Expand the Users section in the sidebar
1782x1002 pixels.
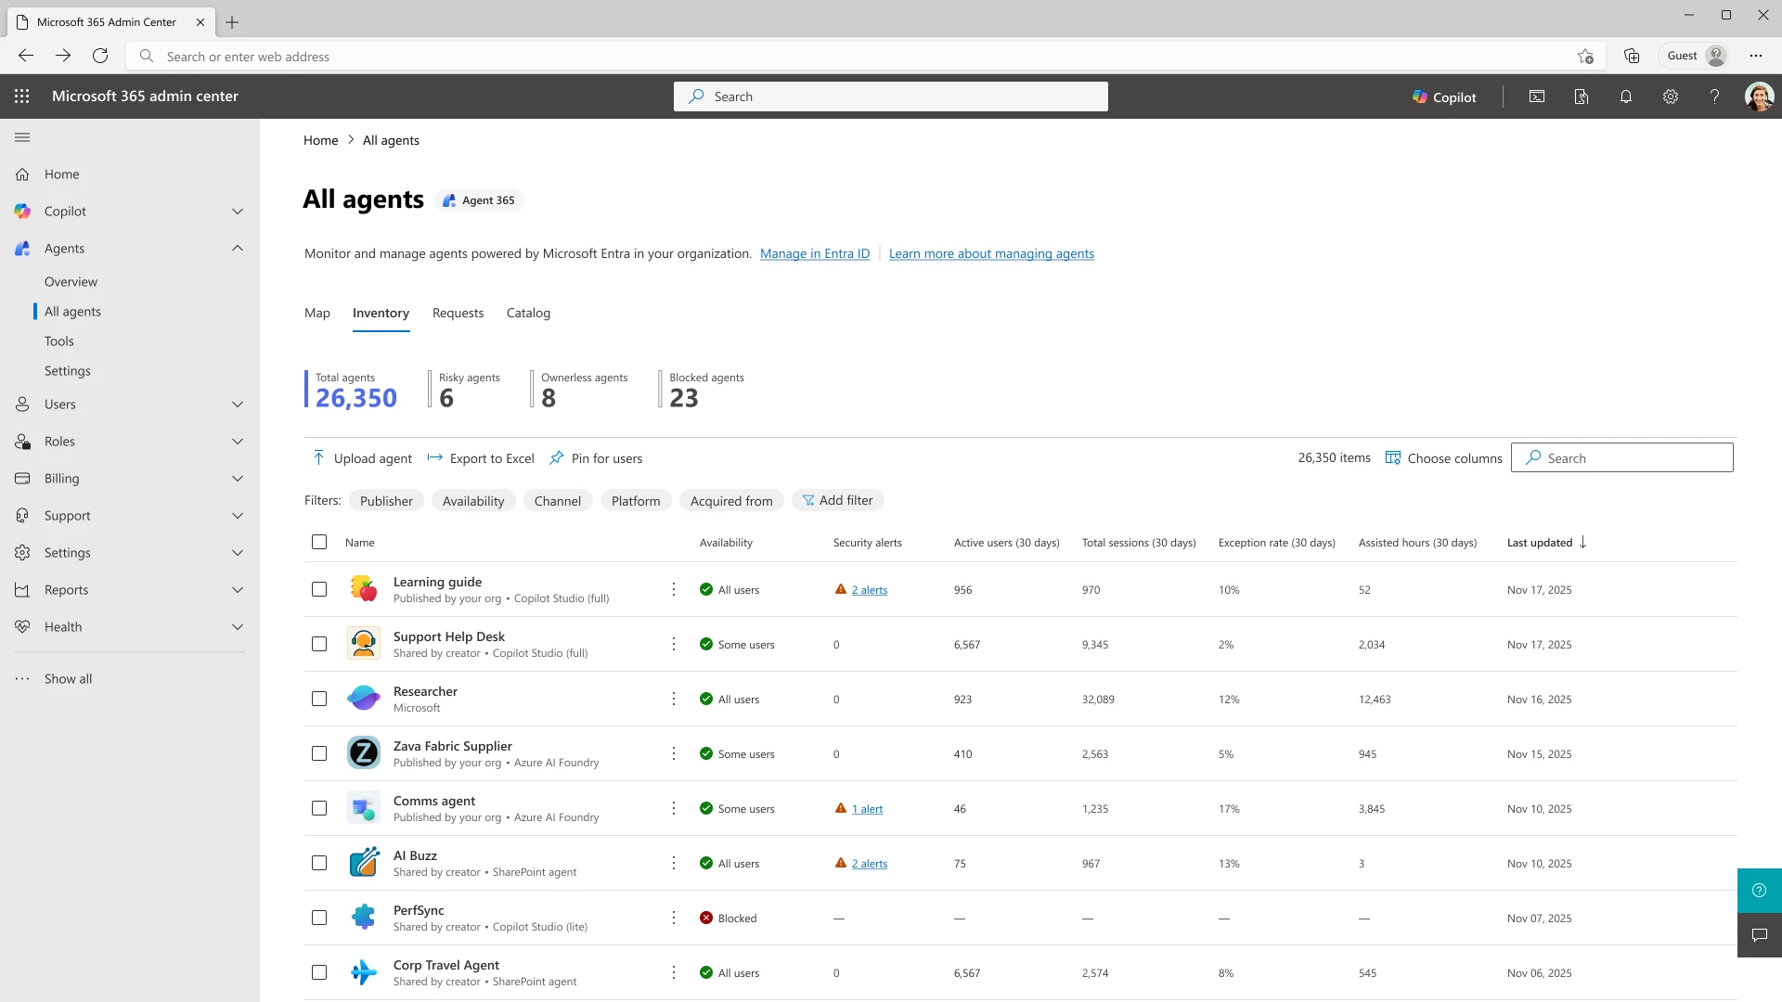[238, 404]
